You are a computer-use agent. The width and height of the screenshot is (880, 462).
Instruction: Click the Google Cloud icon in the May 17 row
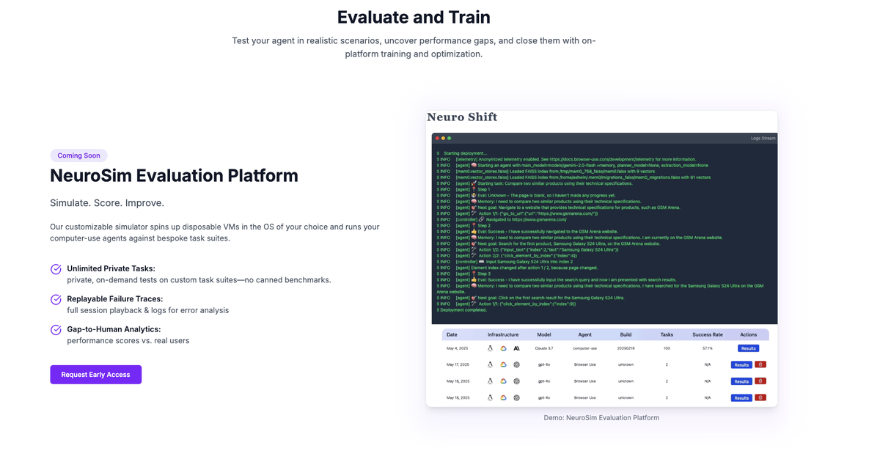coord(502,364)
